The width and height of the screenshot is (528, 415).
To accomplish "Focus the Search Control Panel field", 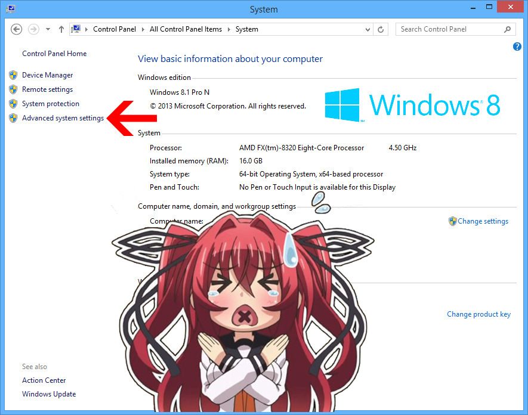I will point(455,29).
